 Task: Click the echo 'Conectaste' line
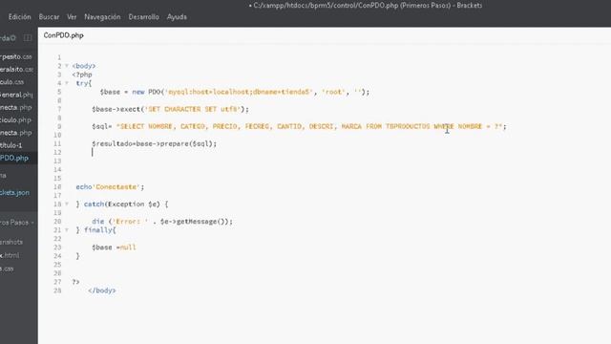110,187
